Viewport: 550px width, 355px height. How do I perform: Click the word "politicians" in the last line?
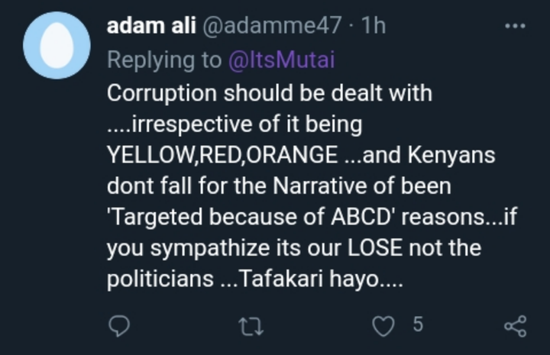point(160,279)
